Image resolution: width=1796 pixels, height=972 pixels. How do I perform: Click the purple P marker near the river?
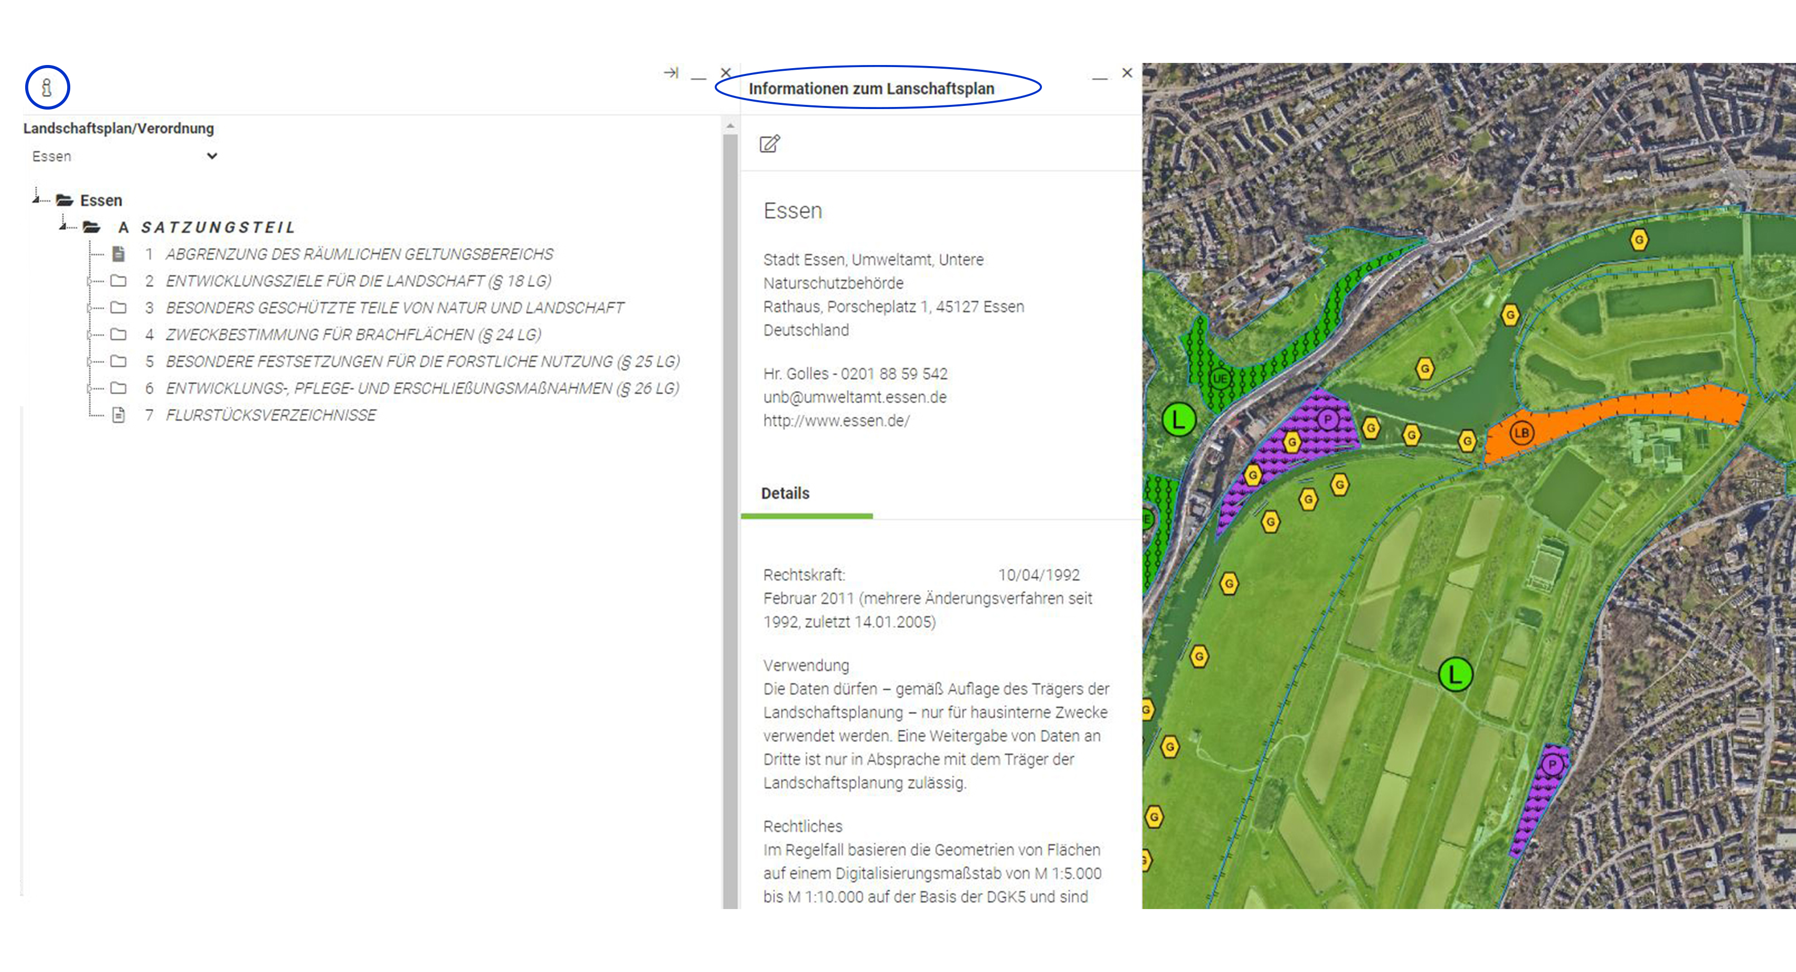coord(1328,419)
